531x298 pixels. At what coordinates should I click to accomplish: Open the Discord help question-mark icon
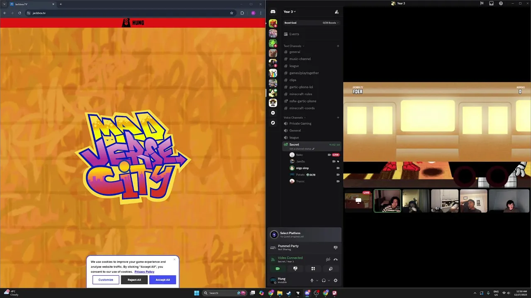coord(501,3)
